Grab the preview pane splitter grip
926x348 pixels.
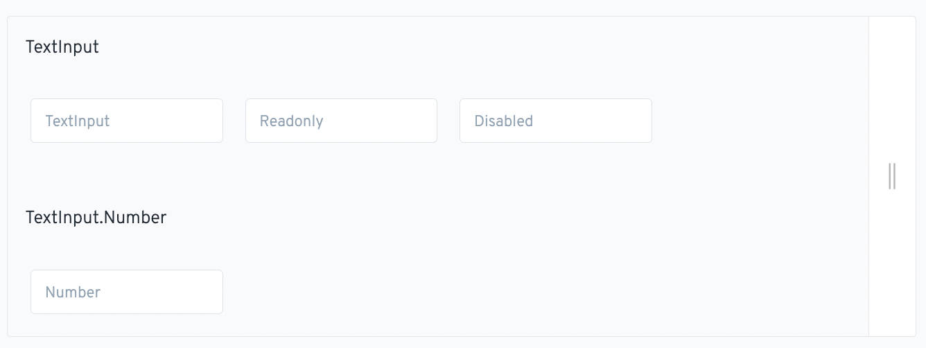pos(892,176)
